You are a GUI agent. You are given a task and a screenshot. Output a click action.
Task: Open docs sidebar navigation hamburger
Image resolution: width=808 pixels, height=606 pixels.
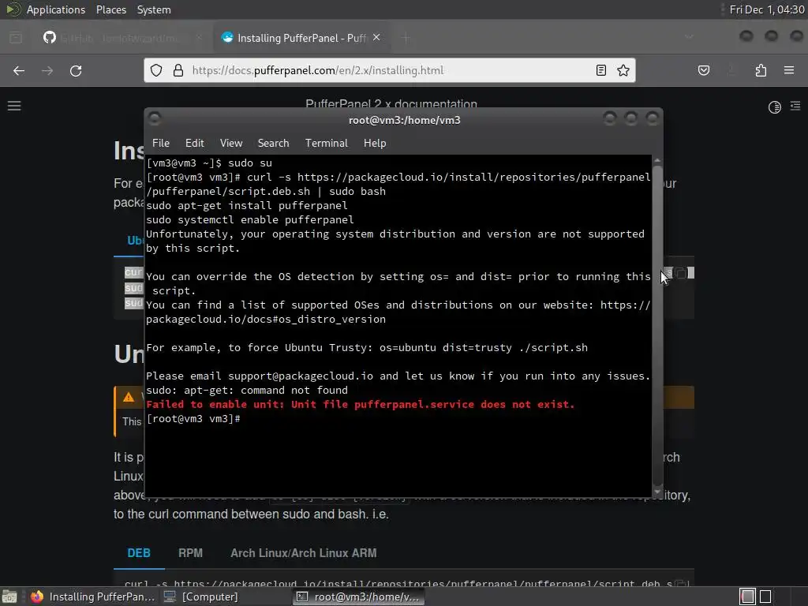click(14, 106)
